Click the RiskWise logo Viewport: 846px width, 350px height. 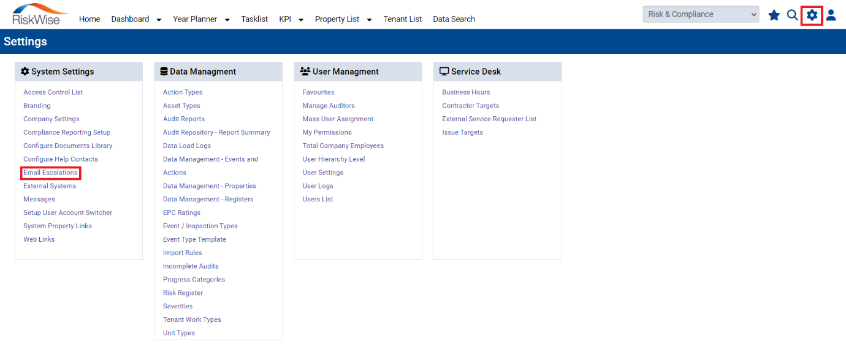point(40,14)
